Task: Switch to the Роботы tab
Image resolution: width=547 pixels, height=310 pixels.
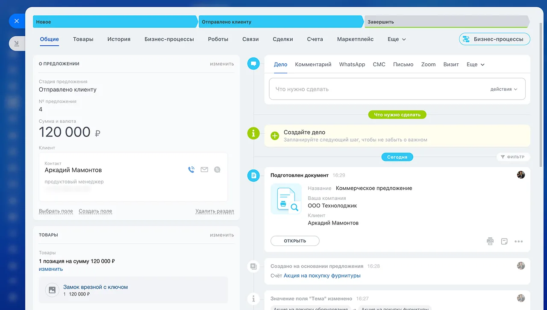Action: click(x=218, y=39)
